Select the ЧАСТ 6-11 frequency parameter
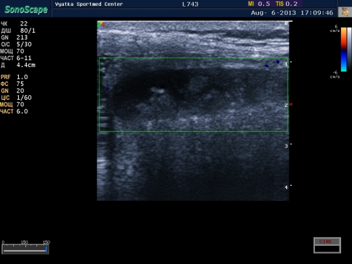352x264 pixels. click(x=16, y=58)
